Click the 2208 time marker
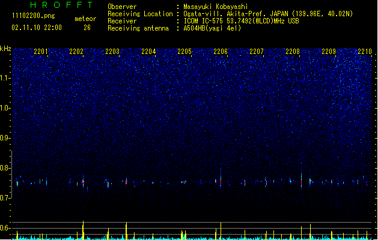The height and width of the screenshot is (240, 378). point(293,52)
